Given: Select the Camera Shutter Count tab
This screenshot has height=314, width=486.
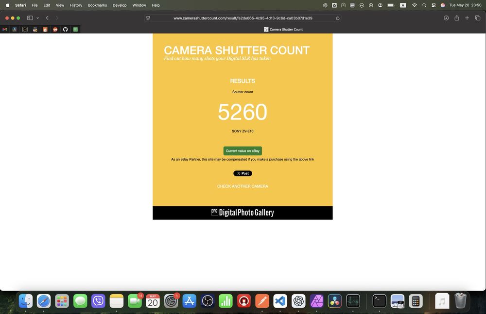Looking at the screenshot, I should click(x=283, y=30).
